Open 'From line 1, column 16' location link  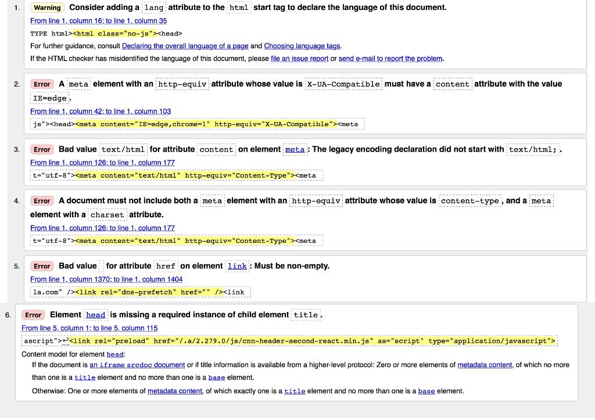click(x=98, y=21)
